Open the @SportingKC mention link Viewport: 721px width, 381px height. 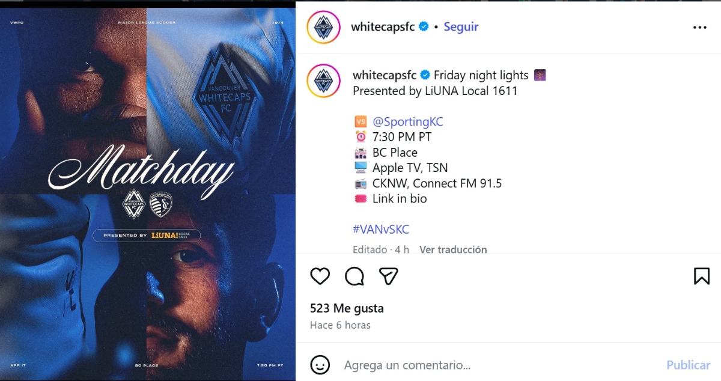coord(408,121)
